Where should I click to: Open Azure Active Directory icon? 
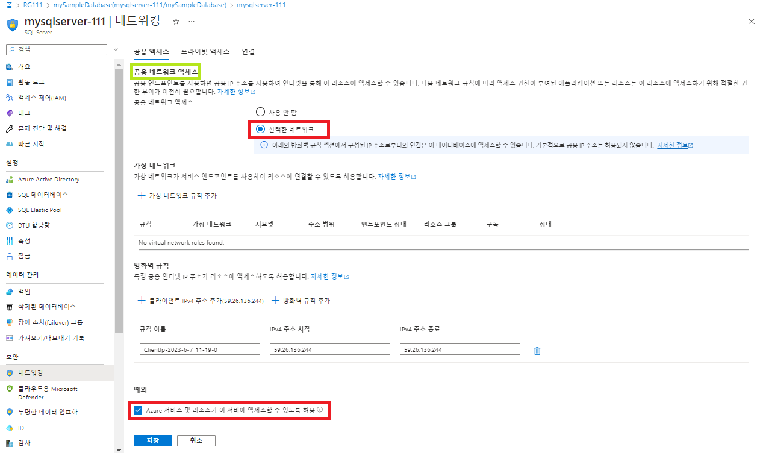tap(9, 180)
